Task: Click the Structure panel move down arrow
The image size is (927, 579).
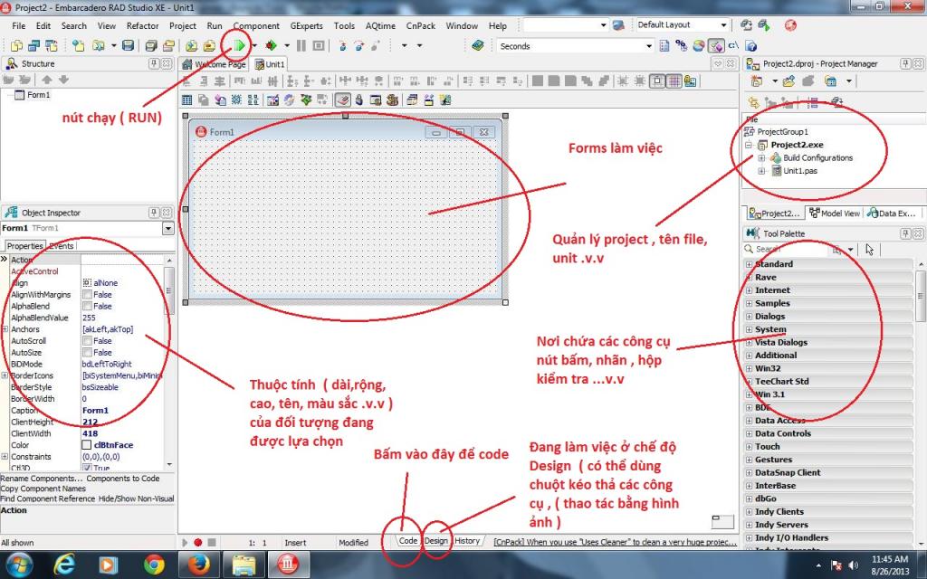Action: click(x=63, y=80)
